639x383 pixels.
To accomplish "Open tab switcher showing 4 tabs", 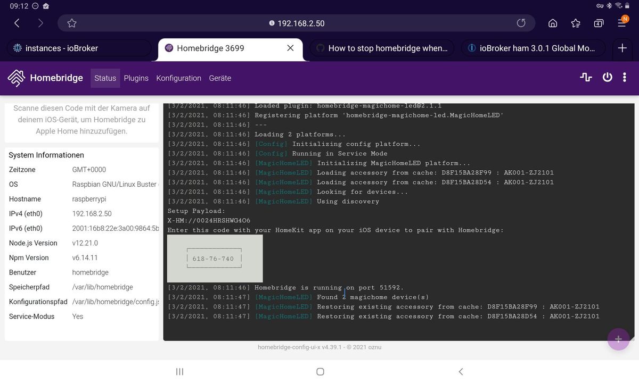I will tap(599, 23).
